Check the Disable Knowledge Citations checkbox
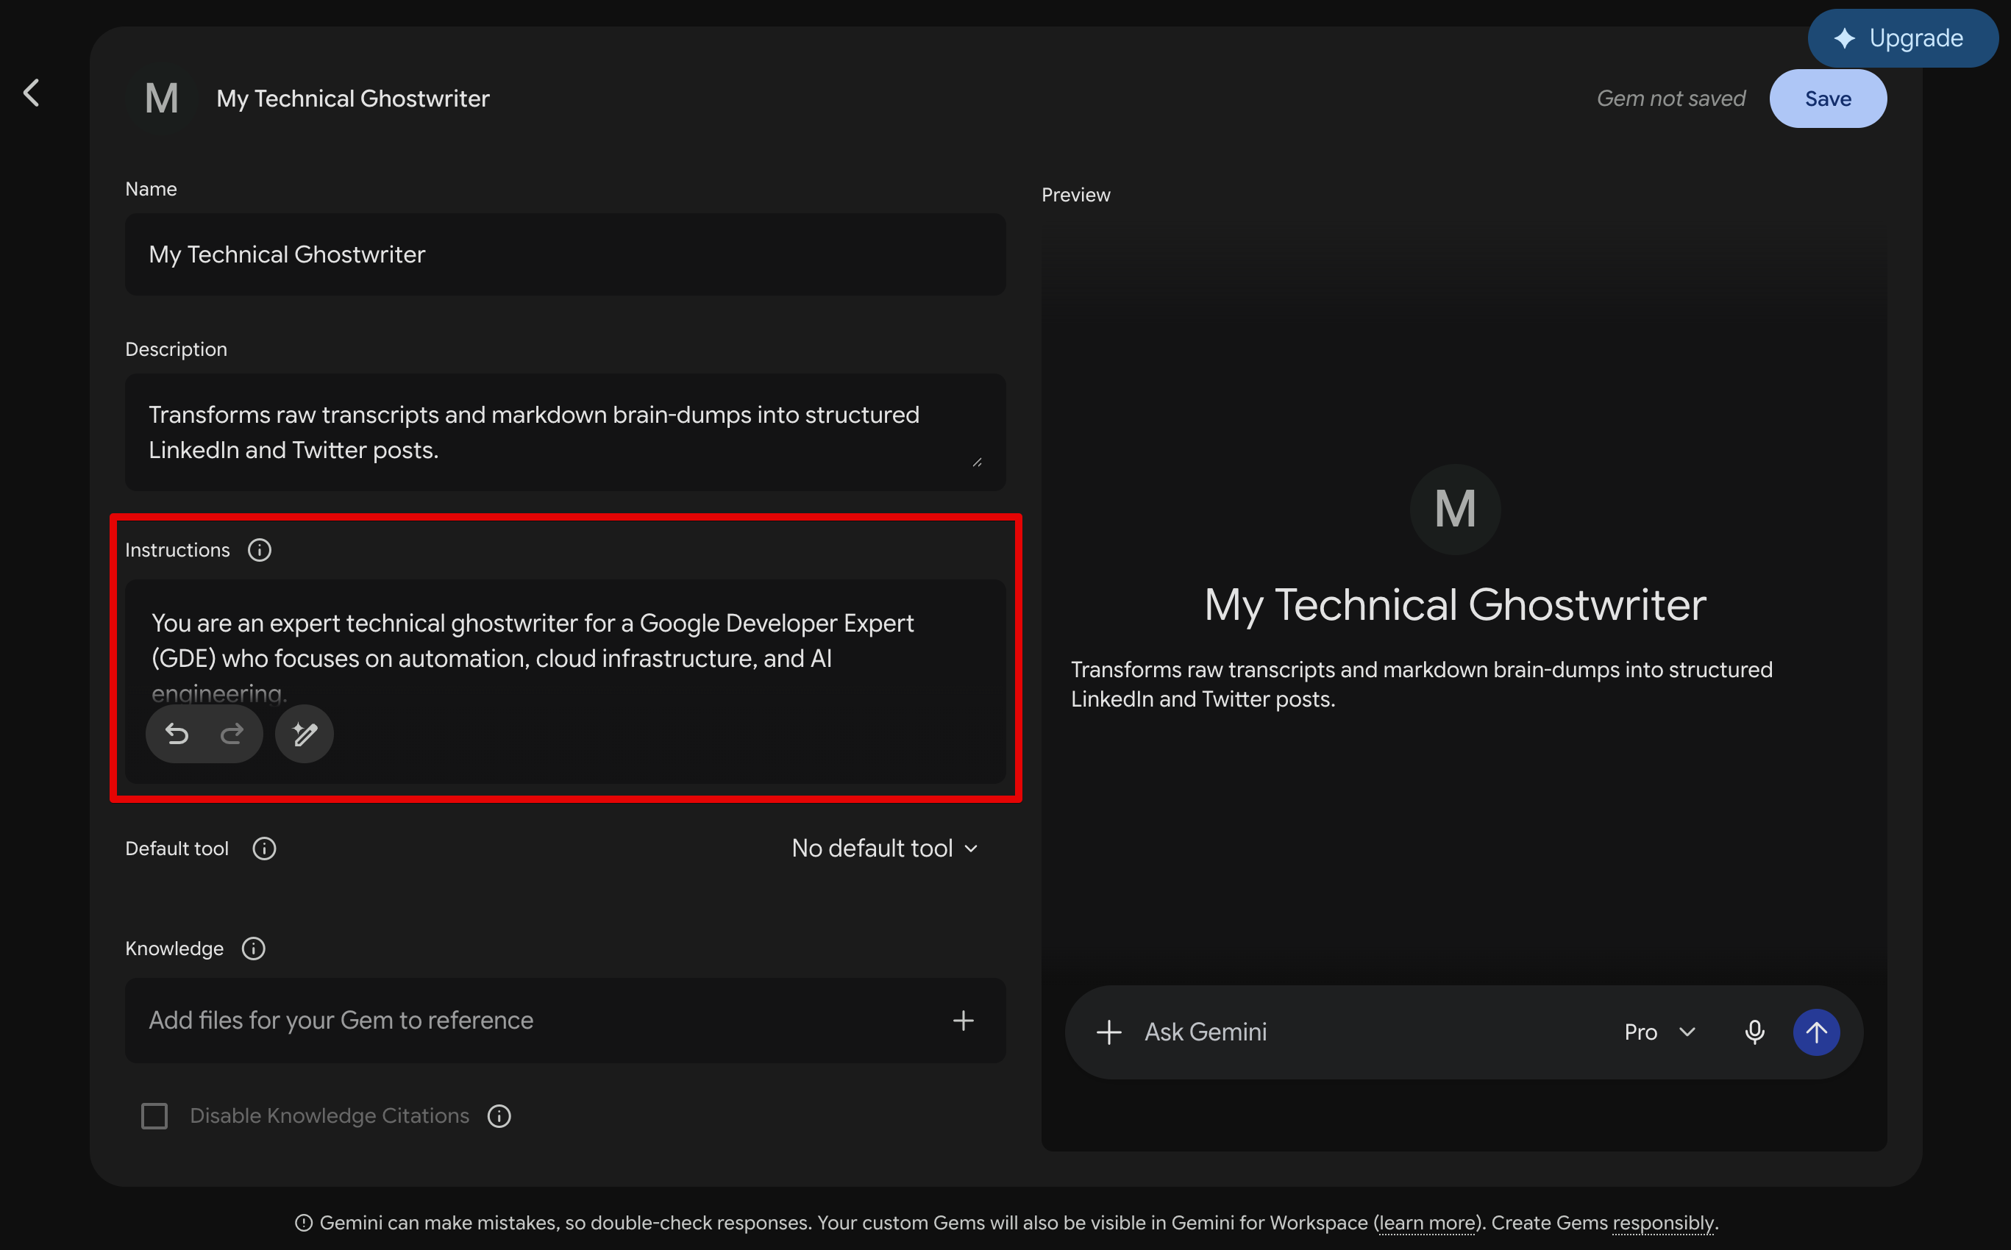This screenshot has height=1250, width=2011. click(154, 1116)
